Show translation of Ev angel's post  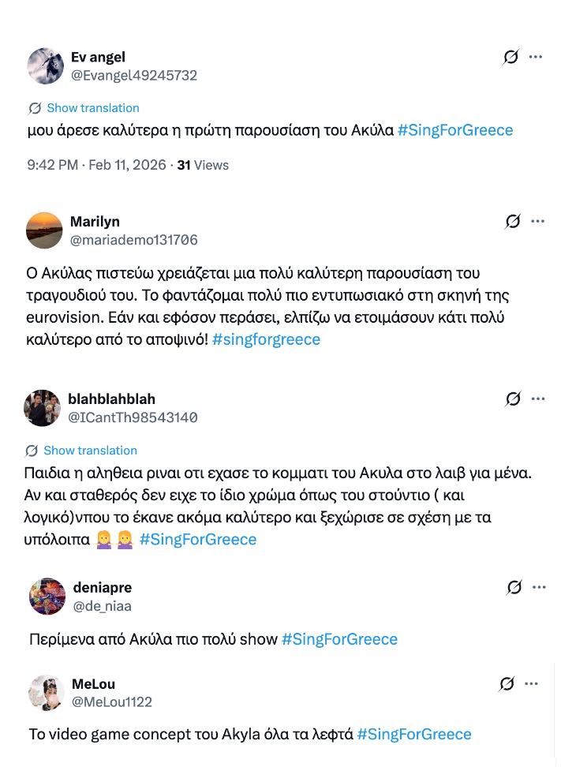tap(92, 108)
